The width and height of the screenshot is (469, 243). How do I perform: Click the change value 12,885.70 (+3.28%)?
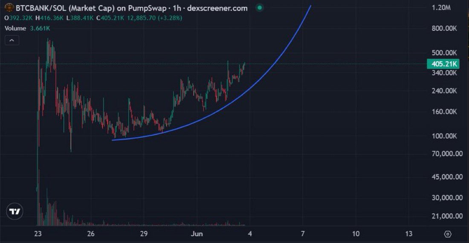(x=155, y=18)
